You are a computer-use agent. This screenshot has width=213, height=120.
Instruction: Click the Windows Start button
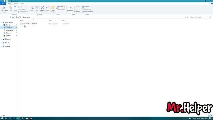[2, 118]
